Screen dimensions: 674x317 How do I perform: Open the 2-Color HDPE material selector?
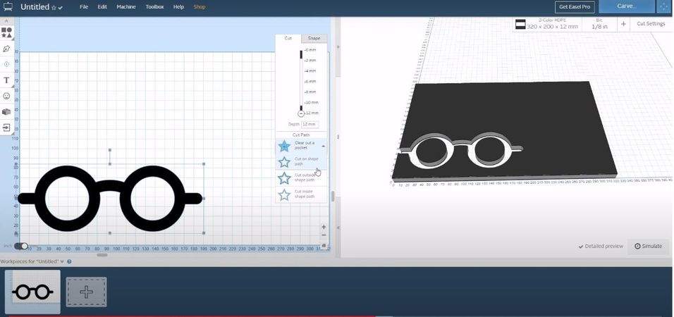coord(547,24)
